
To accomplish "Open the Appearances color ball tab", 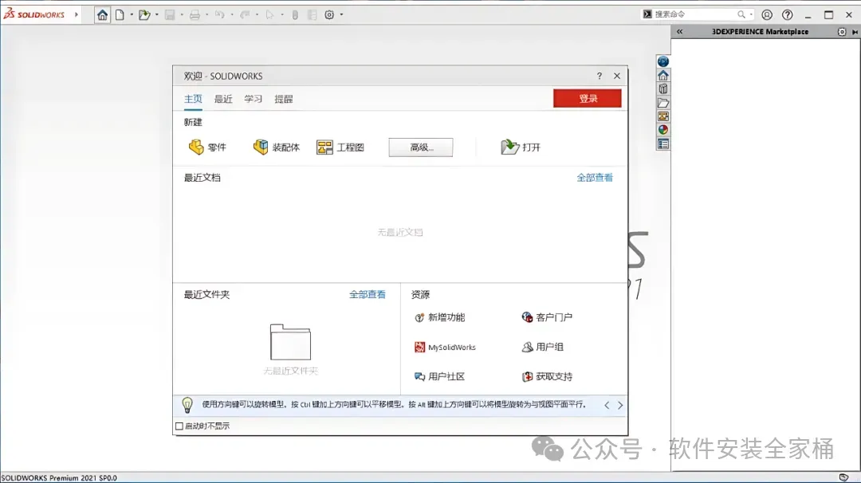I will (662, 130).
